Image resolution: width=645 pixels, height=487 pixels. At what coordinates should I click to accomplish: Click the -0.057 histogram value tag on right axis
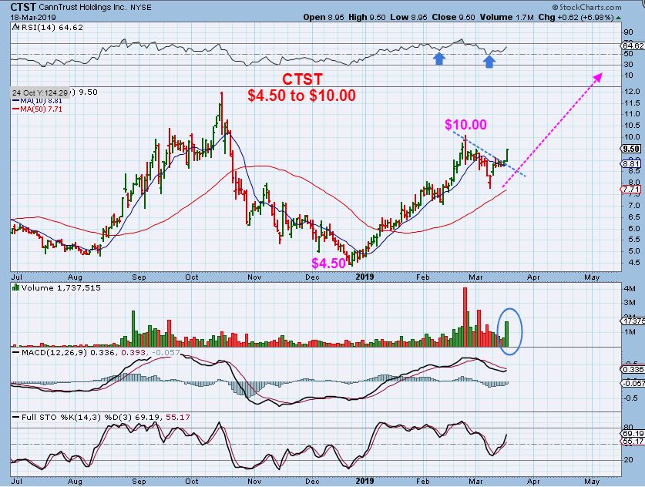(633, 383)
